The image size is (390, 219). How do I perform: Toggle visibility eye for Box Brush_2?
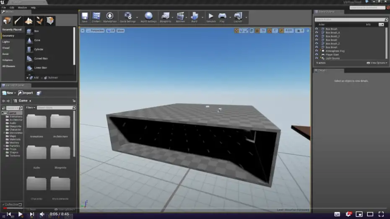click(316, 44)
